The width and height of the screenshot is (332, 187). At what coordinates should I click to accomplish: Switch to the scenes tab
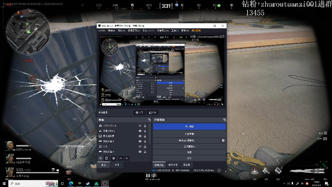pyautogui.click(x=117, y=165)
